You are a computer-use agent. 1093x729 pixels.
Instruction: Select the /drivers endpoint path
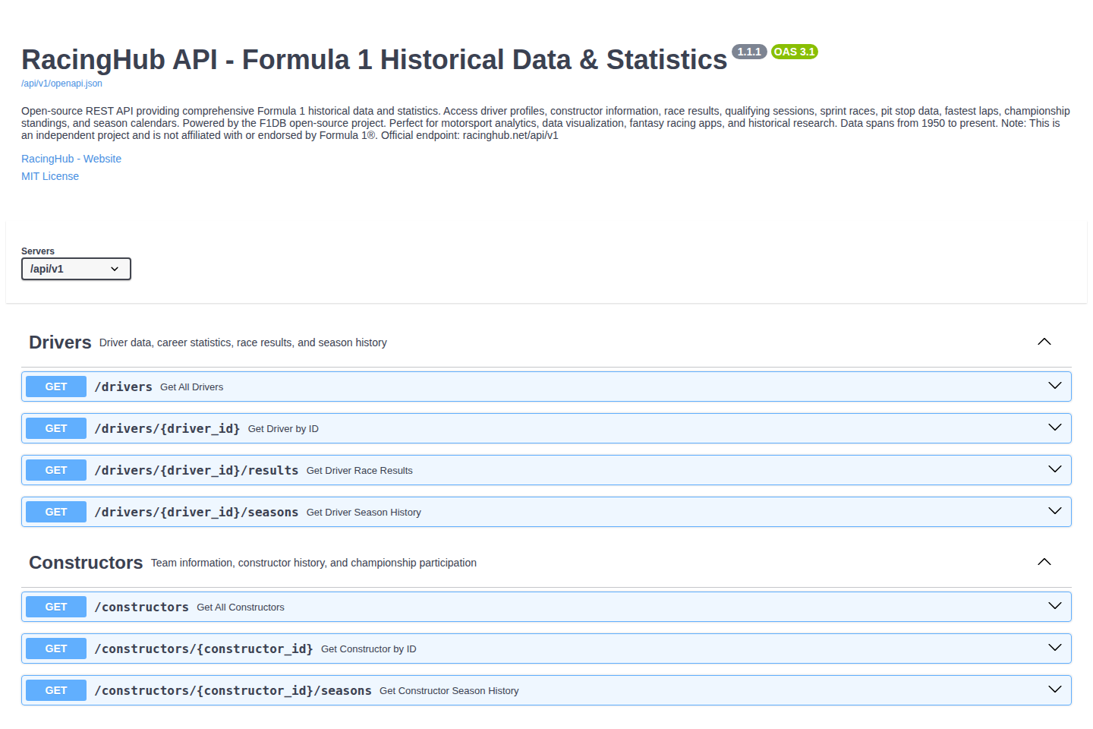click(x=123, y=387)
